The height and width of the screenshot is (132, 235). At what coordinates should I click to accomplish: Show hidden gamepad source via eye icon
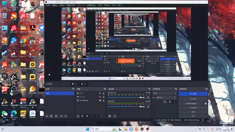pyautogui.click(x=100, y=97)
